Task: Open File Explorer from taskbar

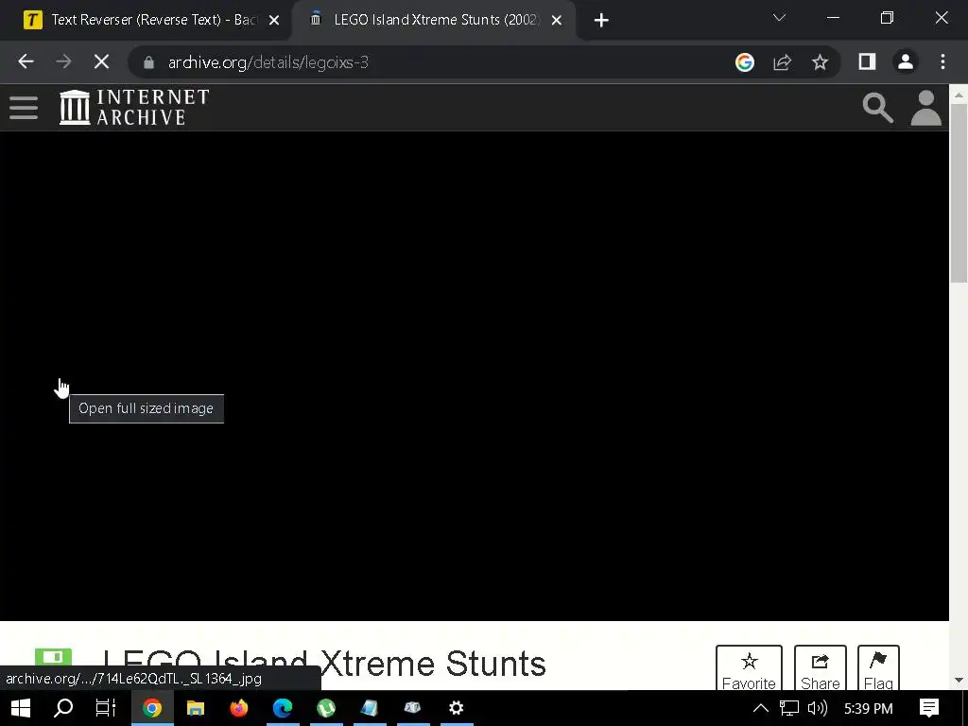Action: 196,708
